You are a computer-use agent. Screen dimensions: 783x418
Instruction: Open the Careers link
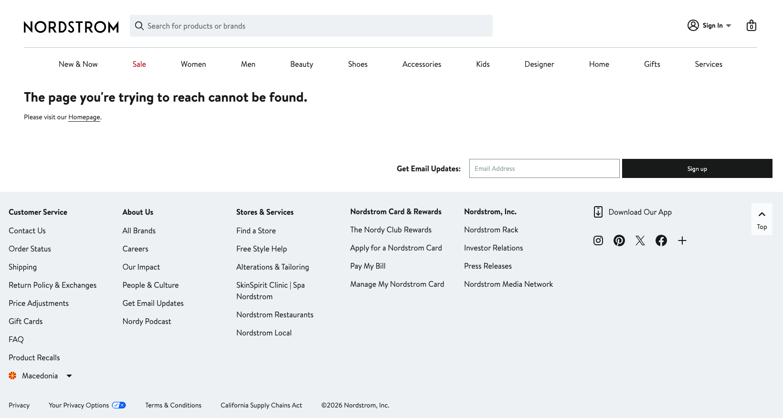pos(136,249)
